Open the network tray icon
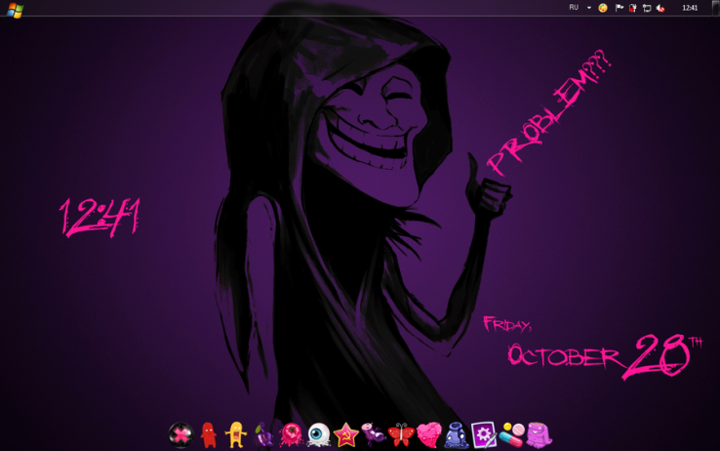Screen dimensions: 720x451 point(647,8)
